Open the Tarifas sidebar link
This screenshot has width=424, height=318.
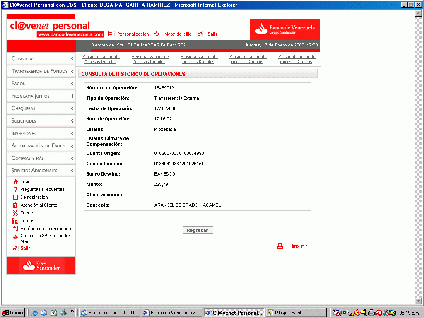(x=27, y=221)
